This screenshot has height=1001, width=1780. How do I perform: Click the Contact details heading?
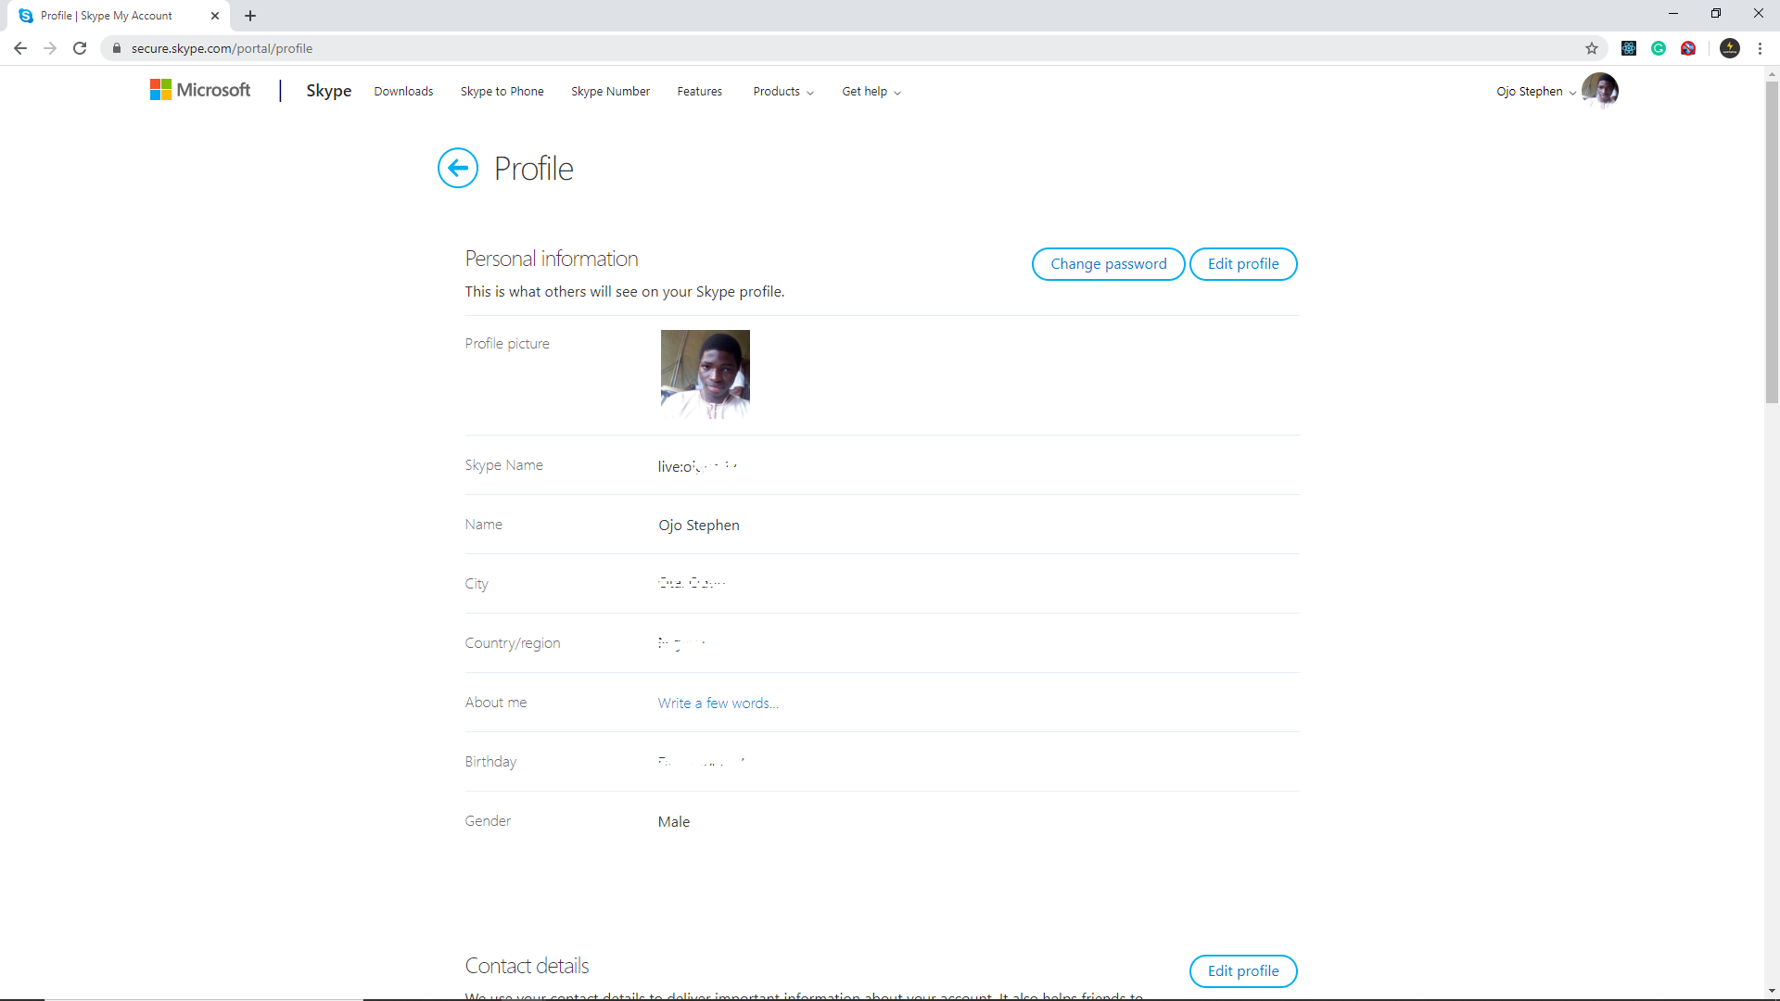[527, 966]
